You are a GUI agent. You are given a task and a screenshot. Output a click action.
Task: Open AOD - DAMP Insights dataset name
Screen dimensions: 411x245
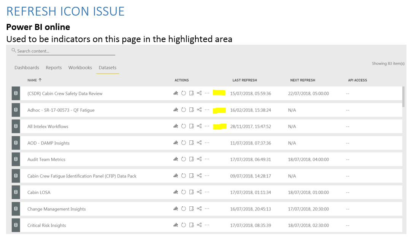tap(49, 143)
